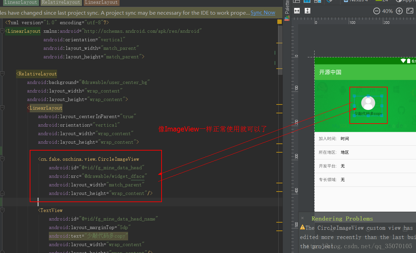Click the TextView opening tag
416x253 pixels.
click(x=50, y=210)
